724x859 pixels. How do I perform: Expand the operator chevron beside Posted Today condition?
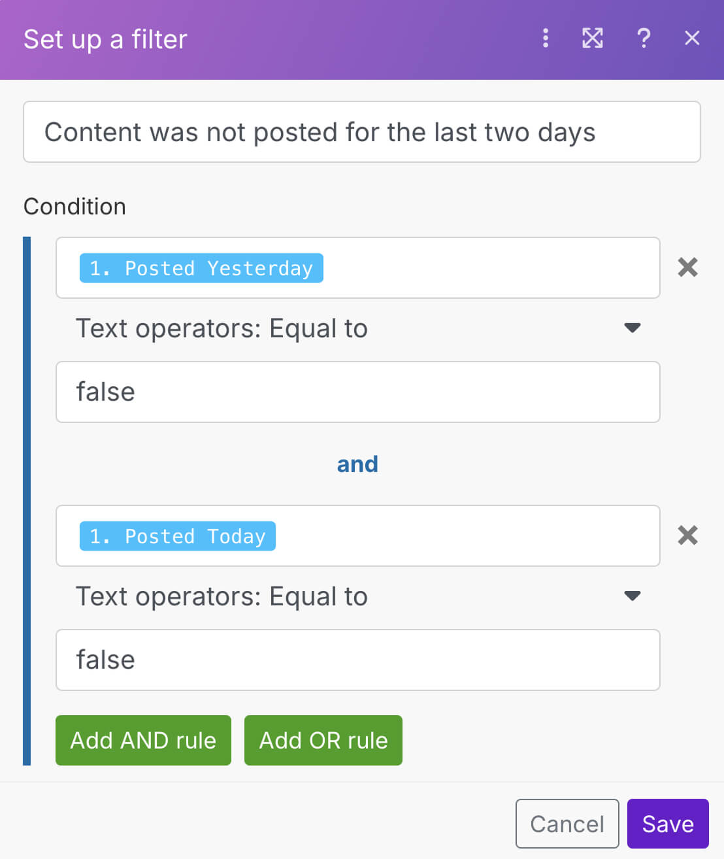[633, 596]
